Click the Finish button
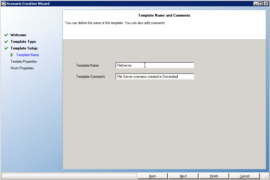This screenshot has height=180, width=270. pos(214,176)
